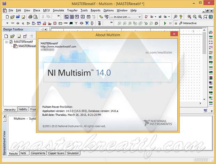Click the Place Indicator component icon
This screenshot has width=216, height=164.
tap(55, 23)
